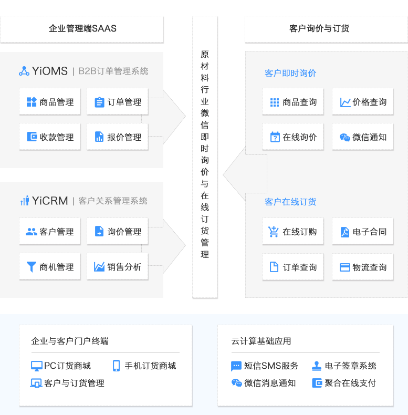Click the 在线订购 shopping cart icon
The image size is (408, 415).
pos(273,232)
